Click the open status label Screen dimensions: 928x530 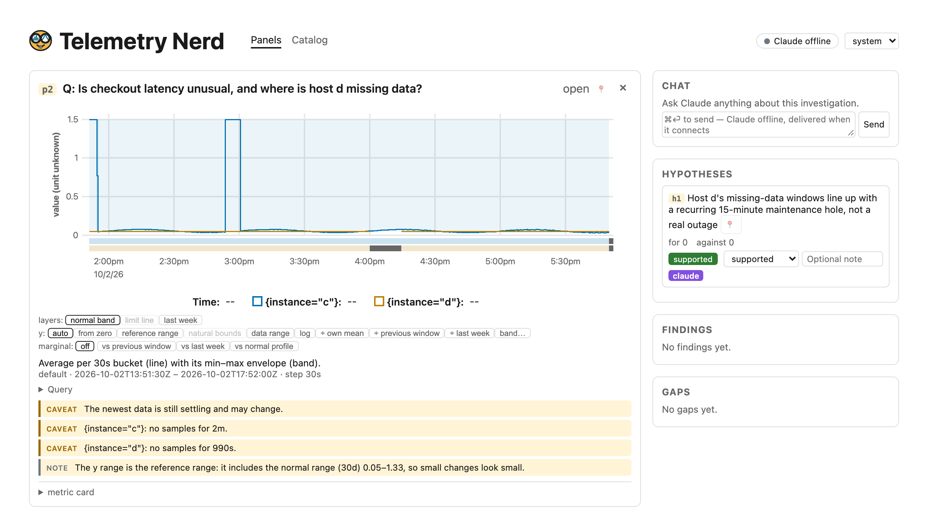pos(576,88)
